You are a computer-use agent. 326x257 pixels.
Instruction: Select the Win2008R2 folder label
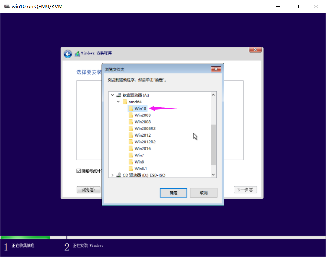[145, 128]
